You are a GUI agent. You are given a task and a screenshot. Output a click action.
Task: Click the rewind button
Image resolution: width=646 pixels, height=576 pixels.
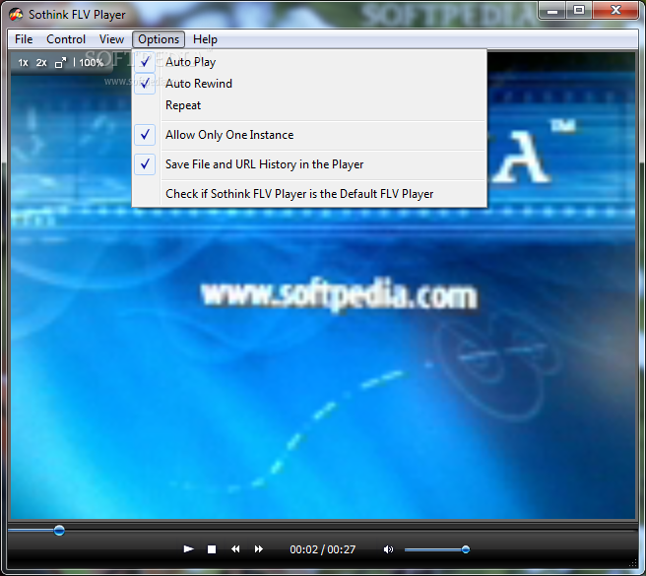[x=235, y=549]
